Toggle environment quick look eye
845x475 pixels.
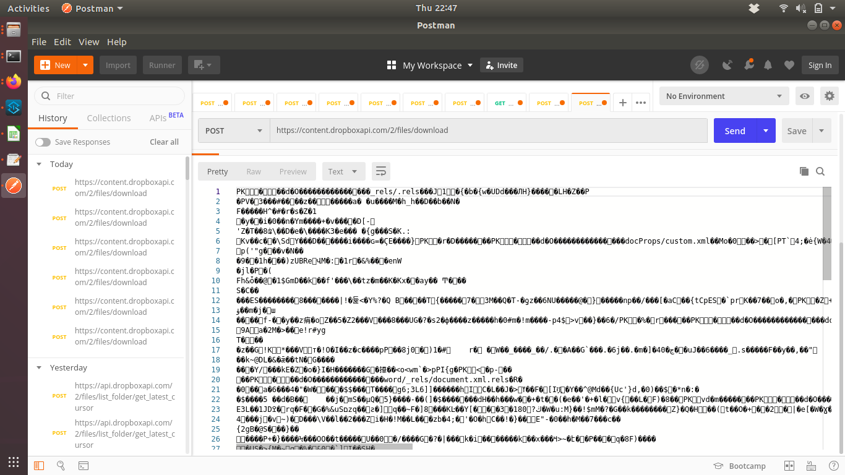(x=804, y=96)
